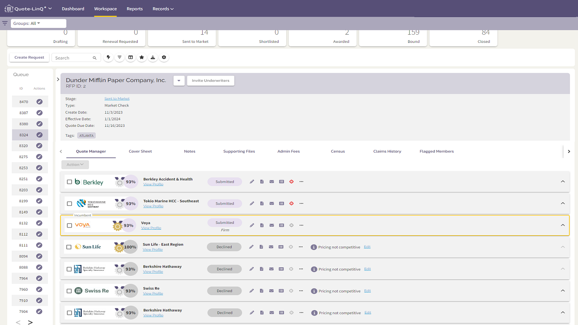Open the document icon in Berkley row
578x325 pixels.
coord(262,181)
